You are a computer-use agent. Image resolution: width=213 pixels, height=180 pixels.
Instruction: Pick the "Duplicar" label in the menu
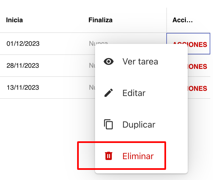click(x=139, y=125)
